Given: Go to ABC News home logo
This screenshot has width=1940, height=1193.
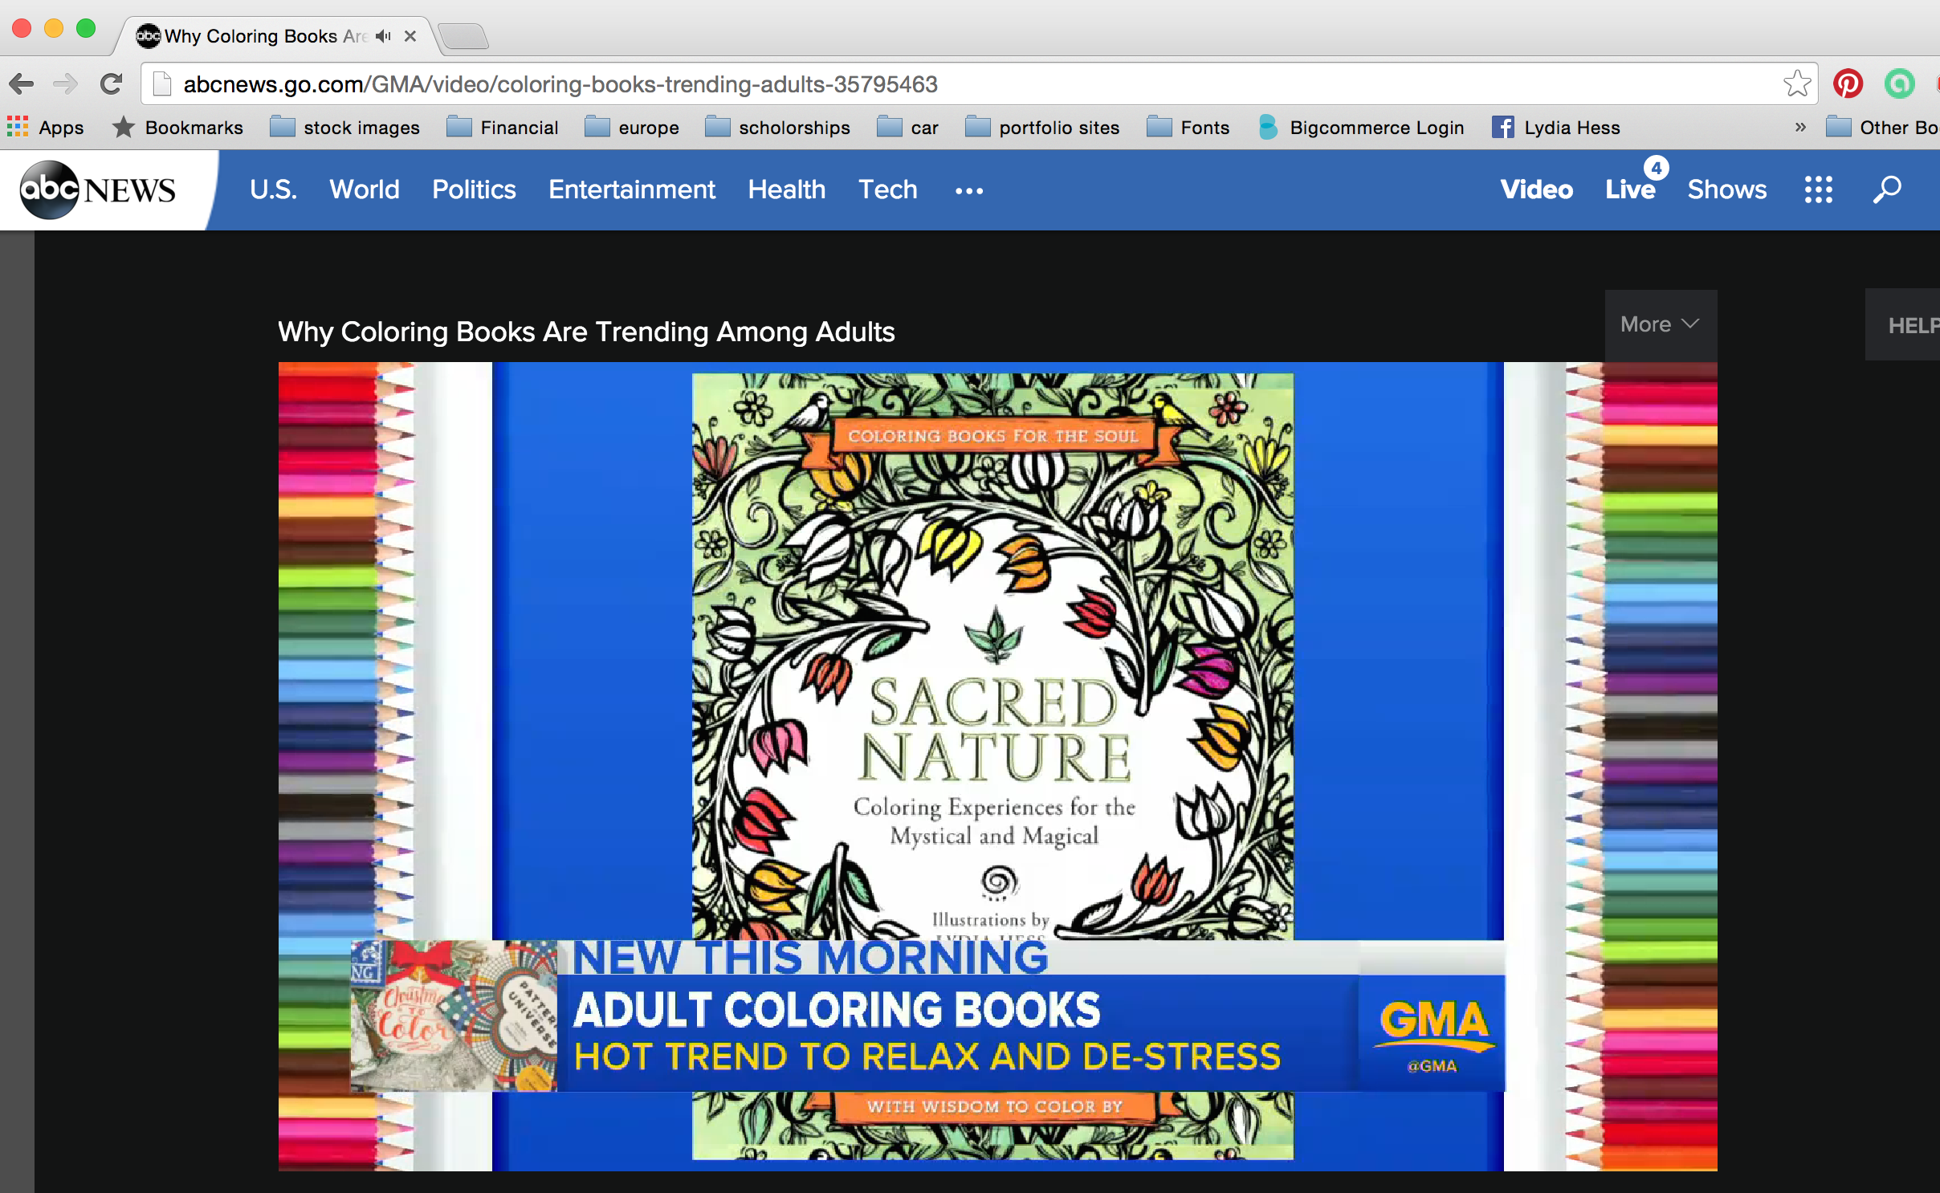Looking at the screenshot, I should click(97, 189).
